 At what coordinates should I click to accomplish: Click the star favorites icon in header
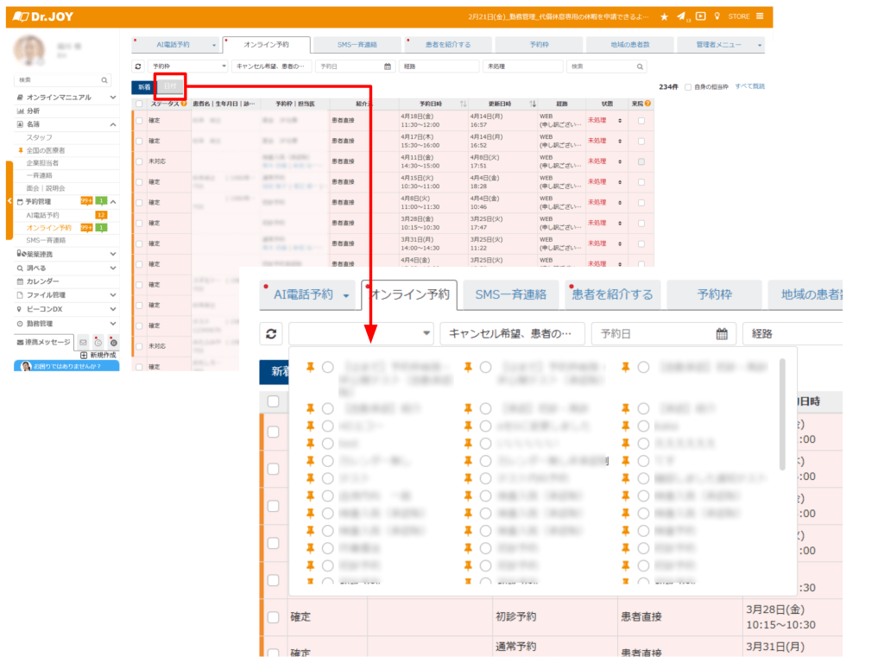(x=664, y=16)
